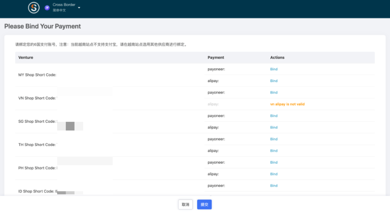
Task: Click 'Cross Border' header text
Action: [x=64, y=4]
